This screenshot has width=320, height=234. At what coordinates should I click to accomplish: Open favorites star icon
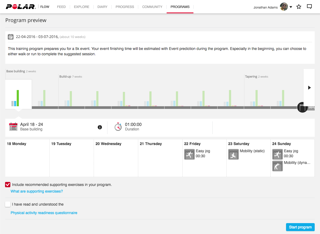click(x=299, y=7)
